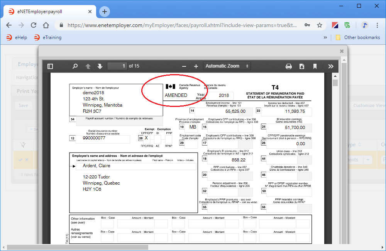
Task: Click the PDF page number field
Action: pyautogui.click(x=117, y=66)
